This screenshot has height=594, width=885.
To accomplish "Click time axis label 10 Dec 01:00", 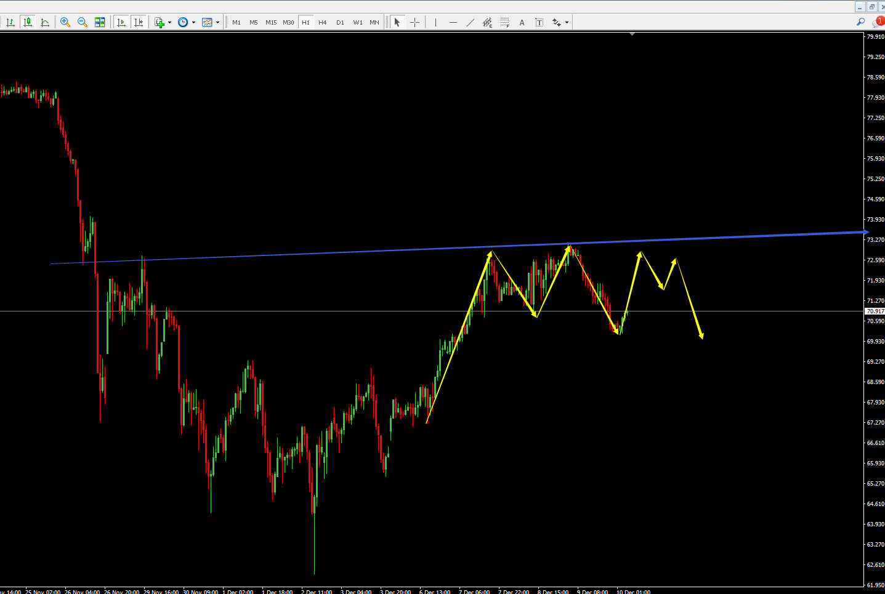I will (x=634, y=592).
